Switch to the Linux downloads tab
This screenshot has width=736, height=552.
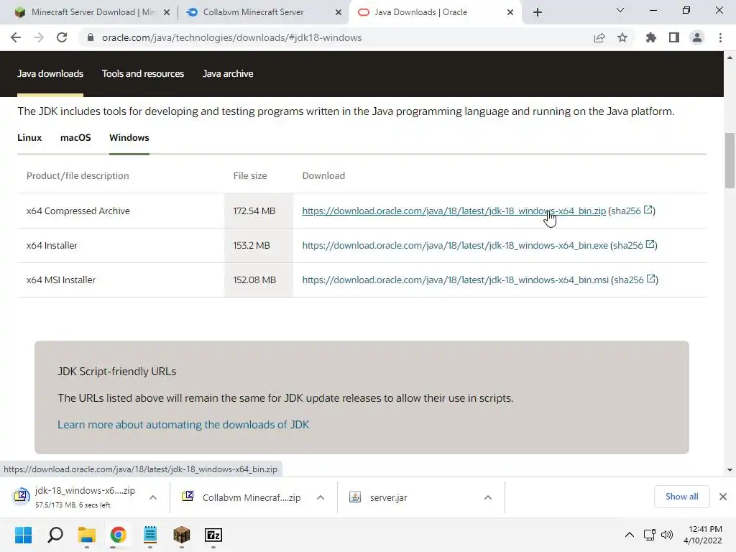pyautogui.click(x=29, y=137)
